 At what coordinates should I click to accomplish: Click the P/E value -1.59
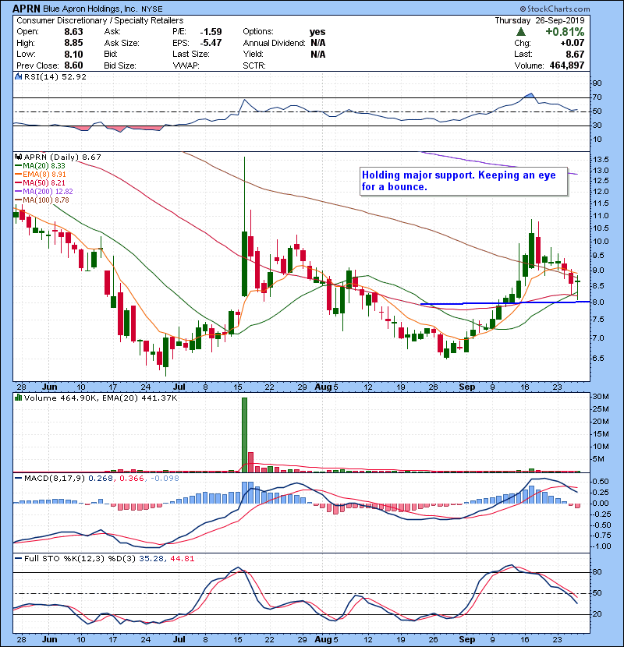(211, 32)
